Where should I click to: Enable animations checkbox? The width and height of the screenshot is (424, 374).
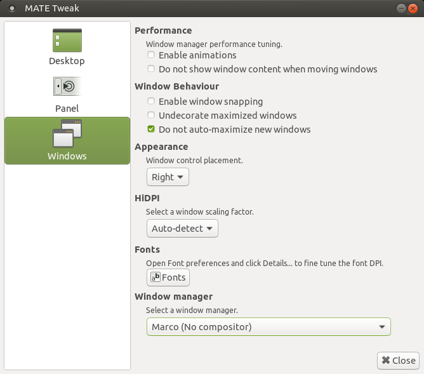(x=151, y=55)
